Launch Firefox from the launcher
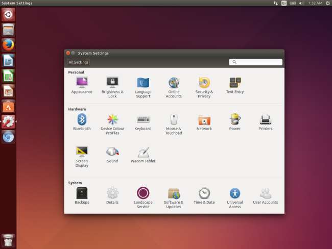The height and width of the screenshot is (249, 332). 8,45
